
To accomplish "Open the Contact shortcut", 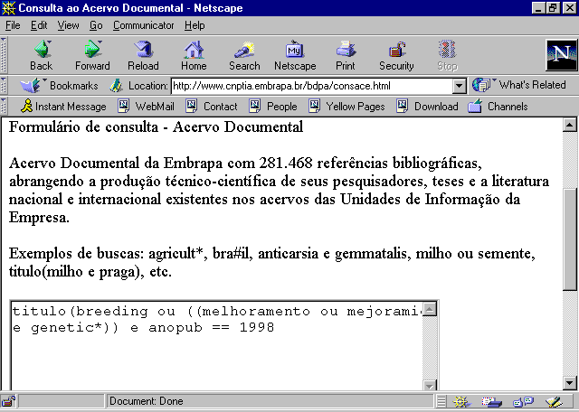I will (212, 107).
